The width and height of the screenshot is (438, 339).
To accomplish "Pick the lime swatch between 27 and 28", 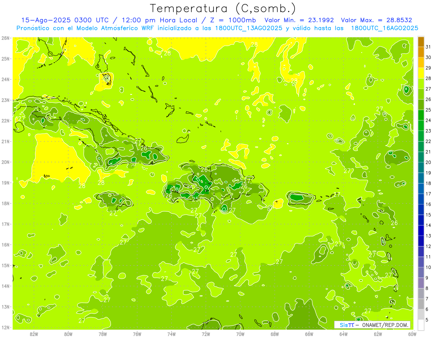I will pos(421,84).
